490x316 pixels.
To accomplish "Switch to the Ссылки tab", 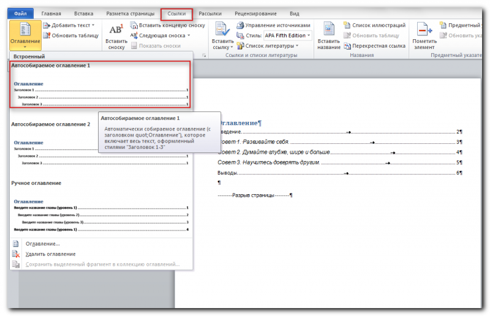I will click(176, 13).
